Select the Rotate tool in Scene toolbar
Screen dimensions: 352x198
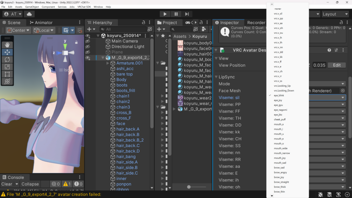pos(8,59)
